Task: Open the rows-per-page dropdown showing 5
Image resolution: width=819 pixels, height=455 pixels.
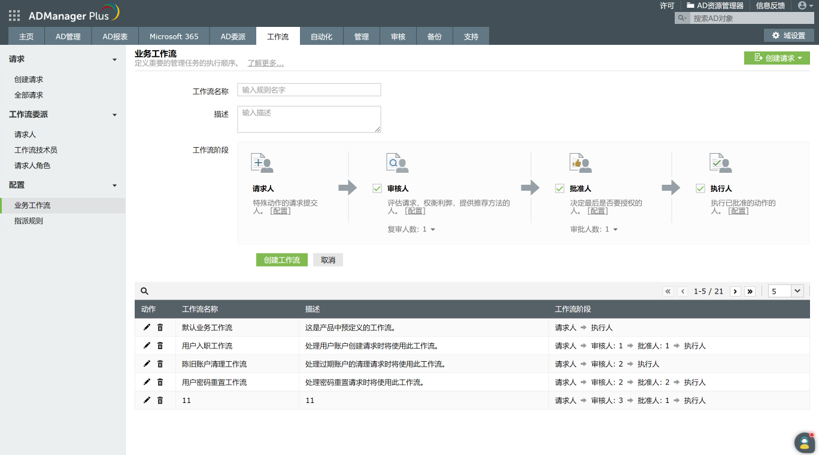Action: pos(786,291)
